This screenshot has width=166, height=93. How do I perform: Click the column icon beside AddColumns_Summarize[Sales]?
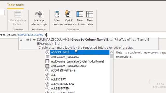coord(47,66)
